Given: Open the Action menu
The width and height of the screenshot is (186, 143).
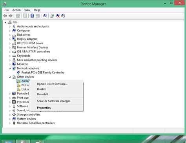Looking at the screenshot, I should (16, 10).
